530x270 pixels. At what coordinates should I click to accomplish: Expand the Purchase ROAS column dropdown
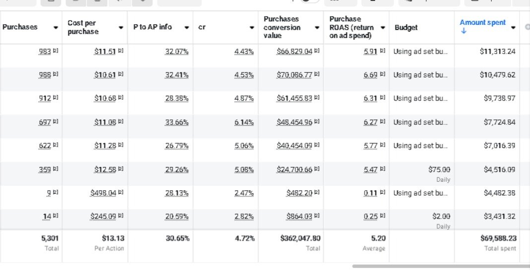(x=383, y=28)
